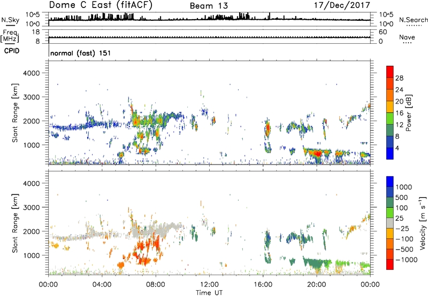This screenshot has width=428, height=296.
Task: Click the '20:00' time tick label
Action: (316, 285)
